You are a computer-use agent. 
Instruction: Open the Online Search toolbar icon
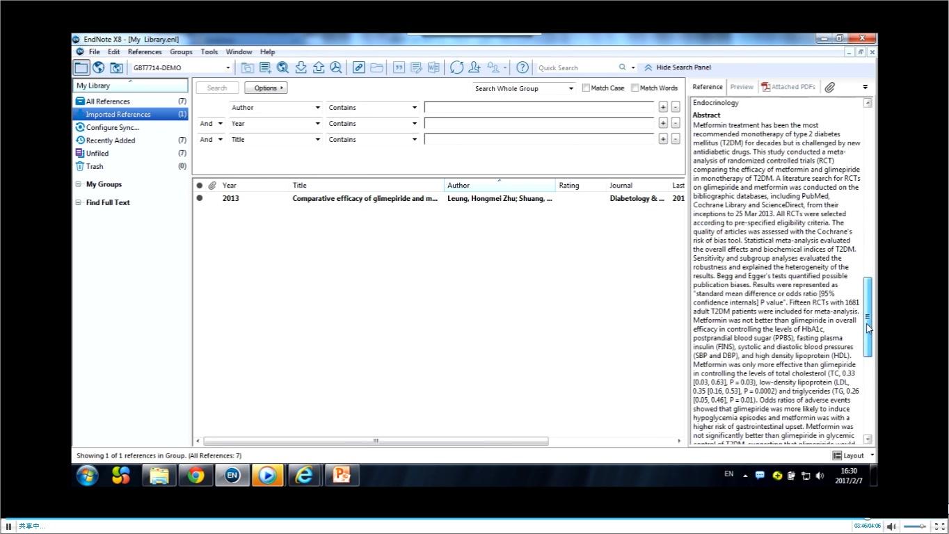tap(282, 67)
